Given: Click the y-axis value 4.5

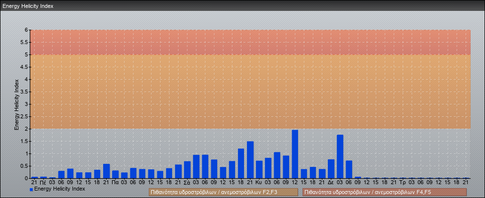Looking at the screenshot, I should (24, 67).
